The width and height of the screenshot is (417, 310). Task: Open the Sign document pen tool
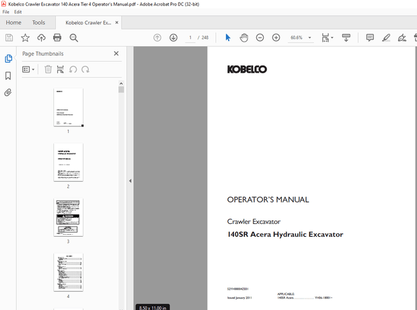pos(402,38)
